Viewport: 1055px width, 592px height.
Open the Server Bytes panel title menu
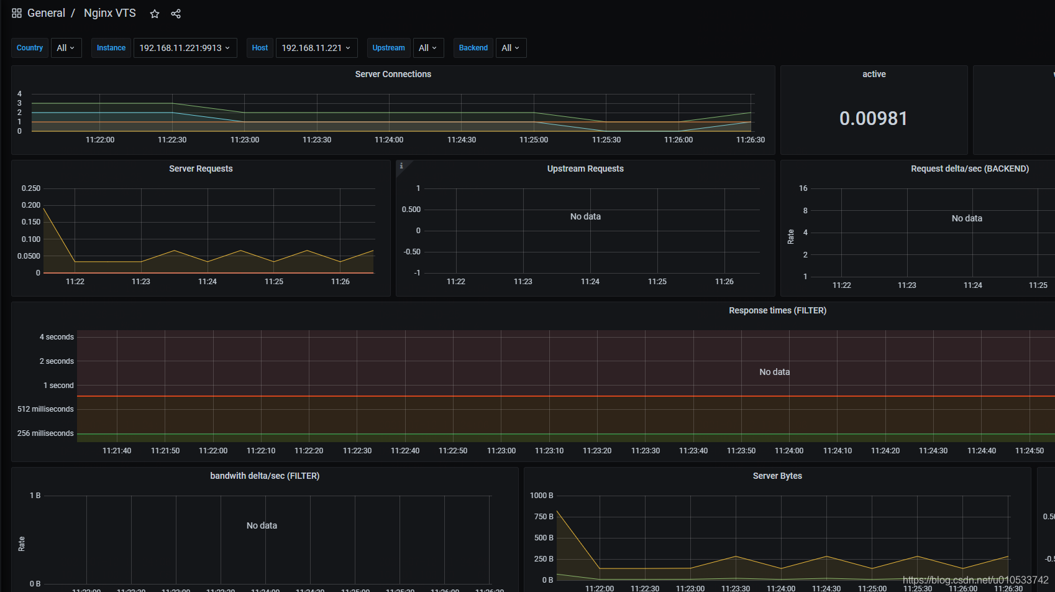coord(777,476)
